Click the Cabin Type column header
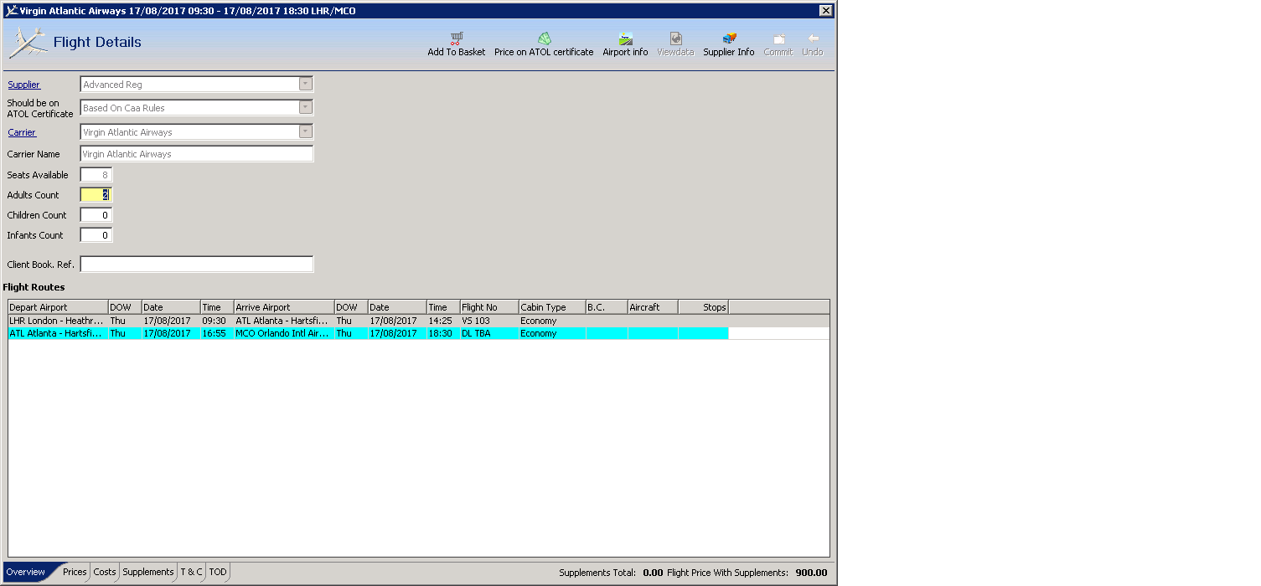The height and width of the screenshot is (586, 1261). (x=552, y=307)
